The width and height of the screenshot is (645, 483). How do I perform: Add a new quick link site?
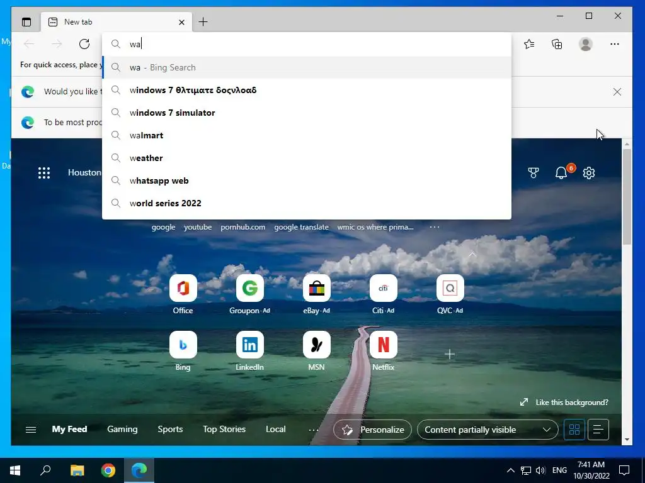(x=450, y=354)
